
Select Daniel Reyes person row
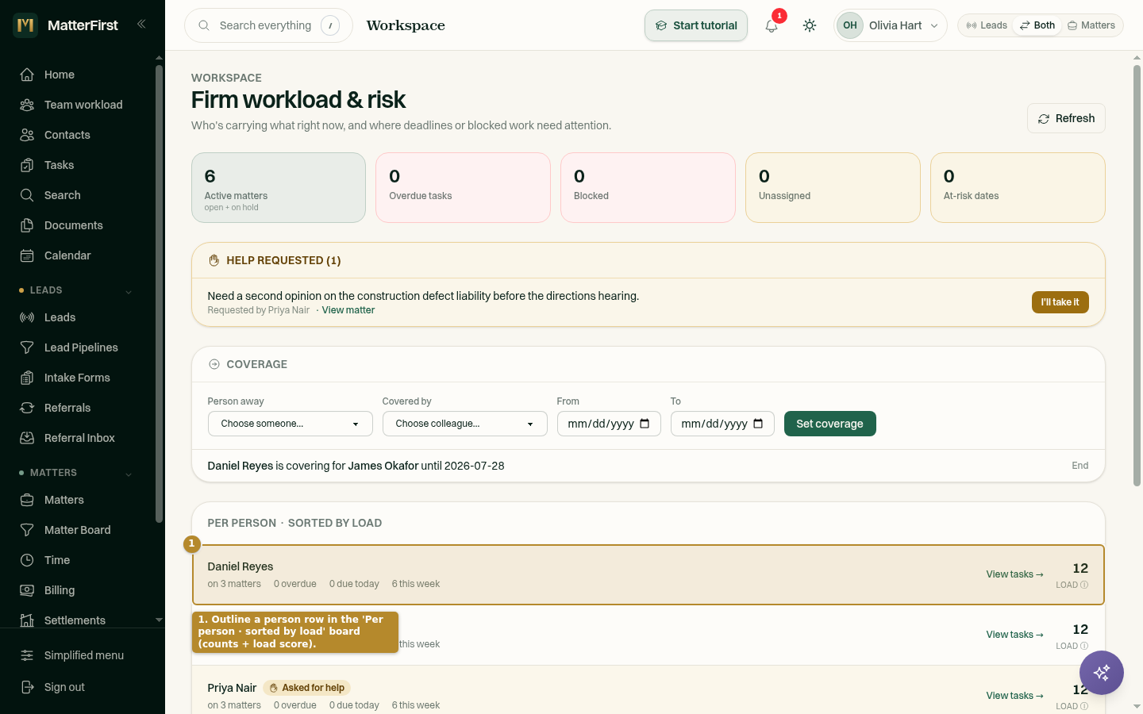point(648,575)
